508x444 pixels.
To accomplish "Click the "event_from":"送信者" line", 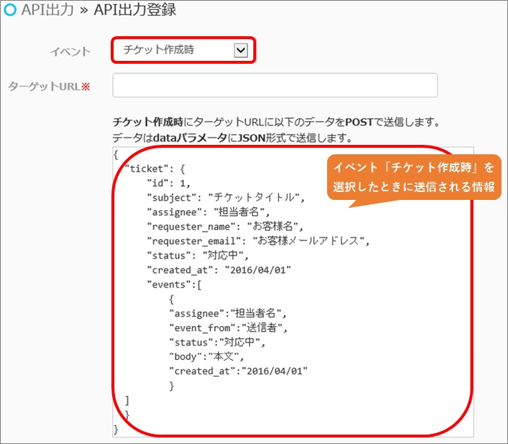I will 228,328.
